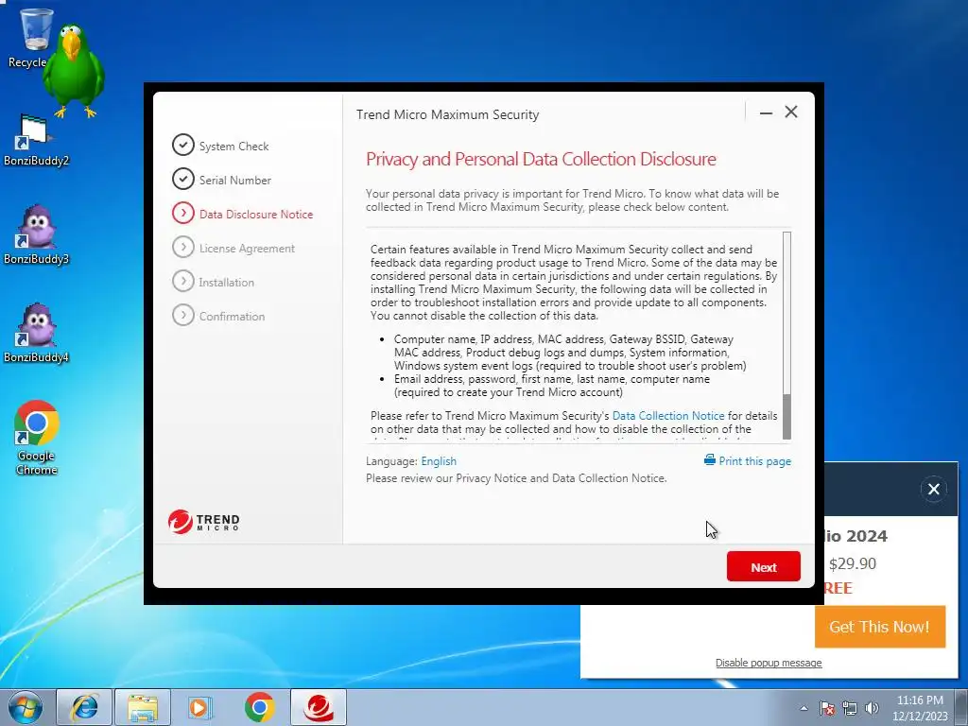The width and height of the screenshot is (968, 726).
Task: Click Disable popup message link
Action: [769, 663]
